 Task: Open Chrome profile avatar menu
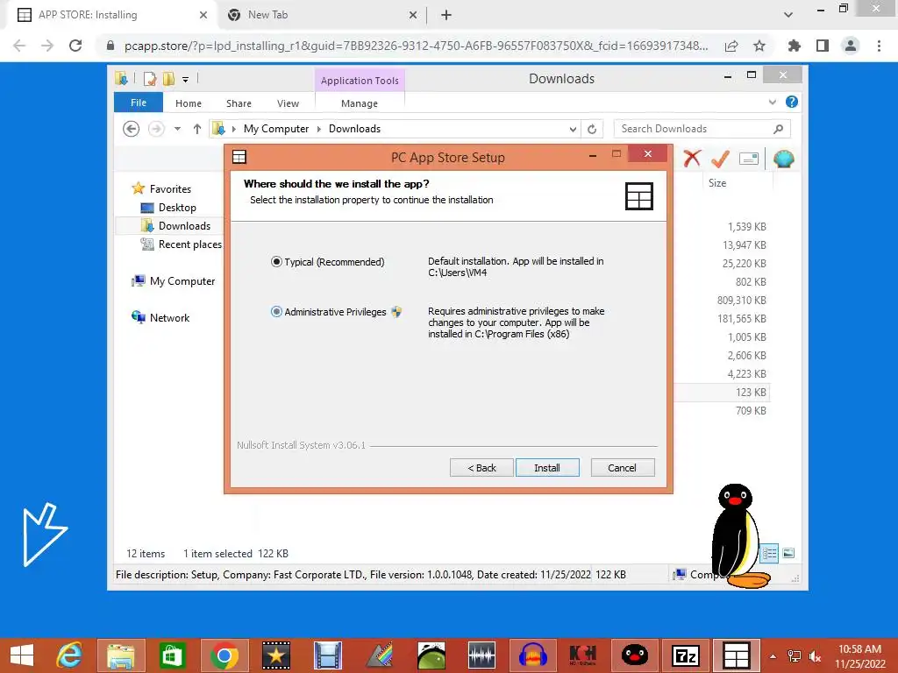(x=851, y=46)
